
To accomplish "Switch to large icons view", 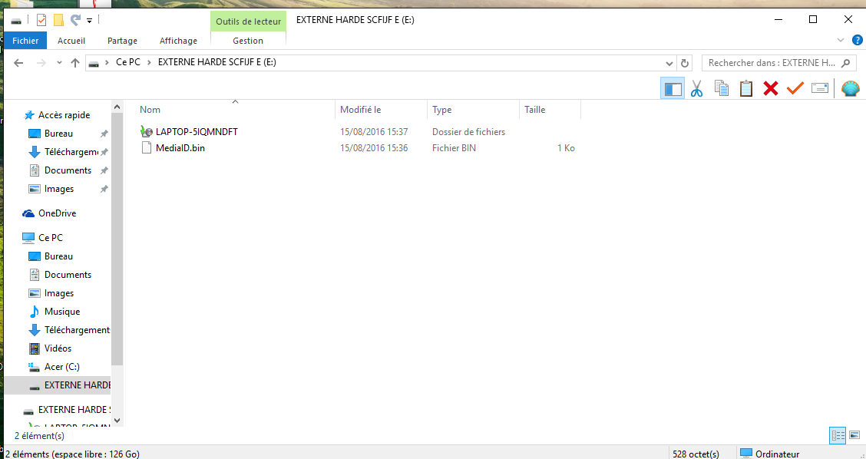I will tap(854, 435).
